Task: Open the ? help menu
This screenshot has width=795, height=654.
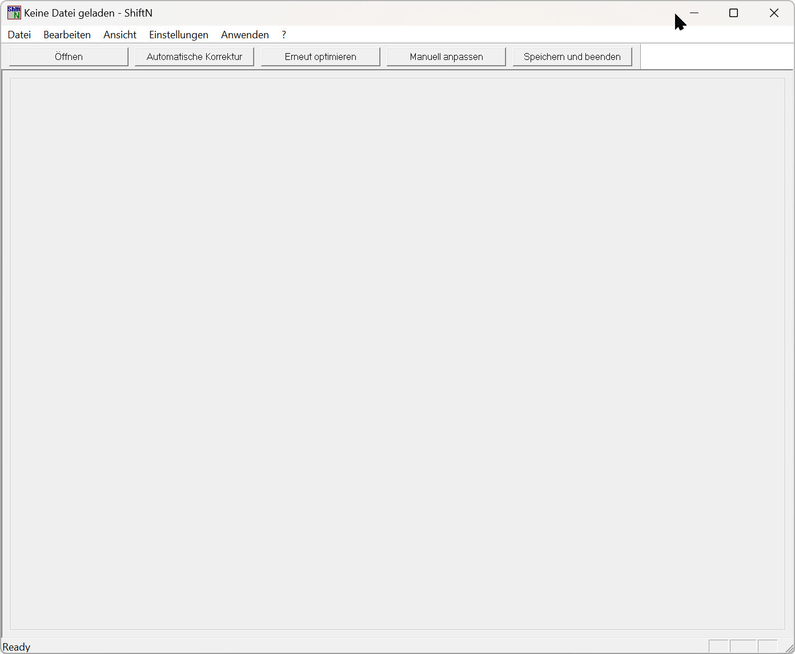Action: 284,35
